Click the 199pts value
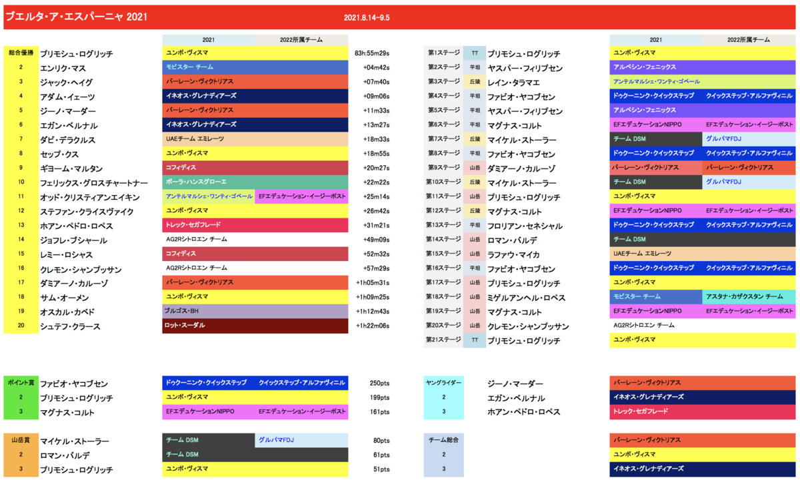 coord(381,398)
